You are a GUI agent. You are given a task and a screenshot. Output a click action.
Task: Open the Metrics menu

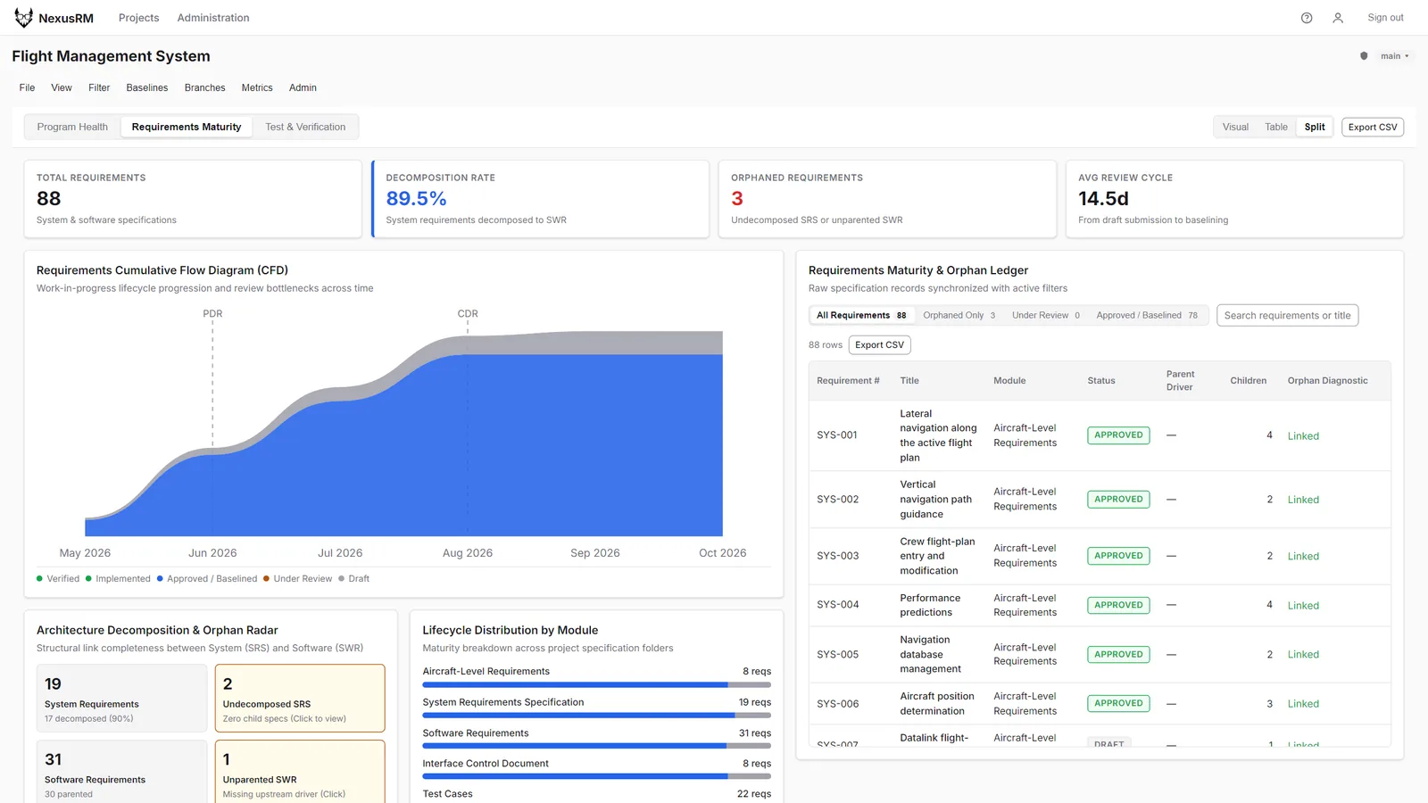[257, 87]
